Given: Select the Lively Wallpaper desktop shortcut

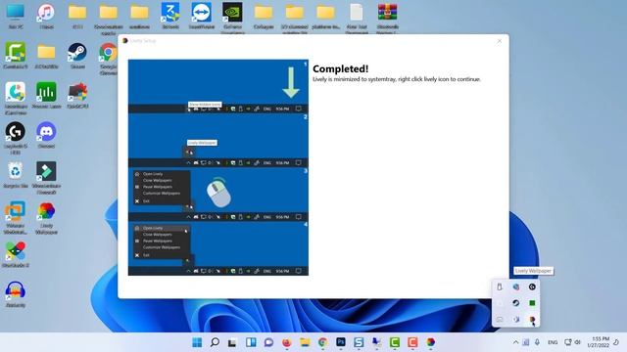Looking at the screenshot, I should [46, 218].
